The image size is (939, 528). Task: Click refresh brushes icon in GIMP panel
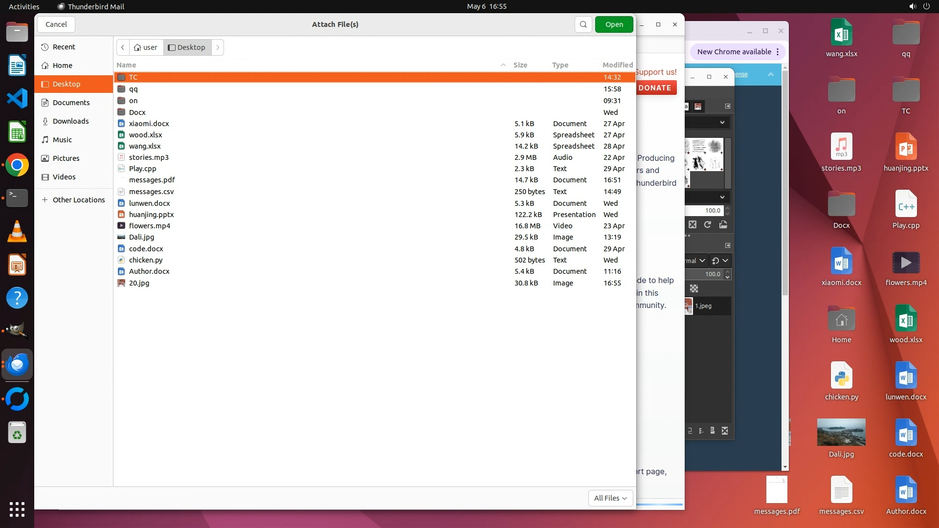707,224
